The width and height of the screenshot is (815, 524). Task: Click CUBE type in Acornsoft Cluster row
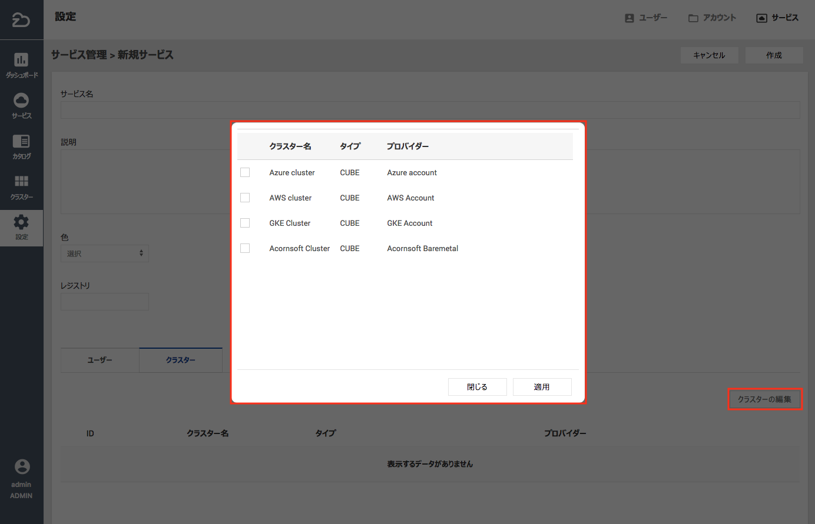click(350, 248)
